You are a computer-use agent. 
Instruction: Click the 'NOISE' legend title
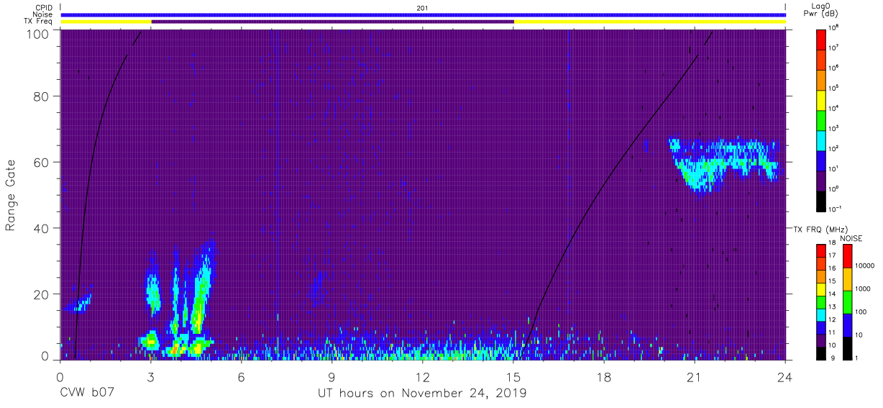click(851, 238)
